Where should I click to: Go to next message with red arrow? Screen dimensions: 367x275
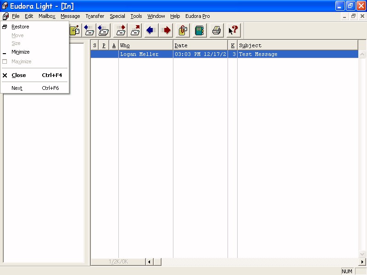point(166,30)
